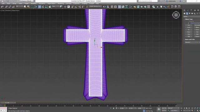Click the NGon shape button

(189, 32)
